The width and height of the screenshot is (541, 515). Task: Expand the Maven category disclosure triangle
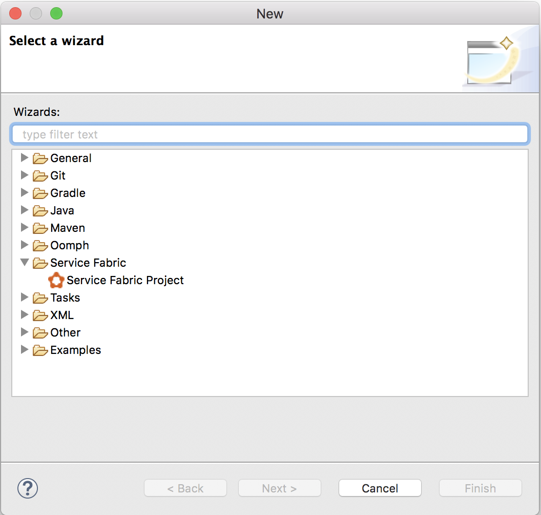point(24,228)
